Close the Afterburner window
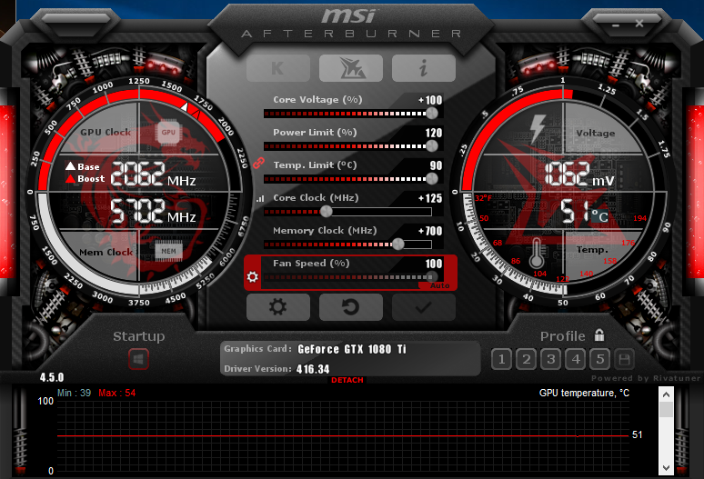 639,24
